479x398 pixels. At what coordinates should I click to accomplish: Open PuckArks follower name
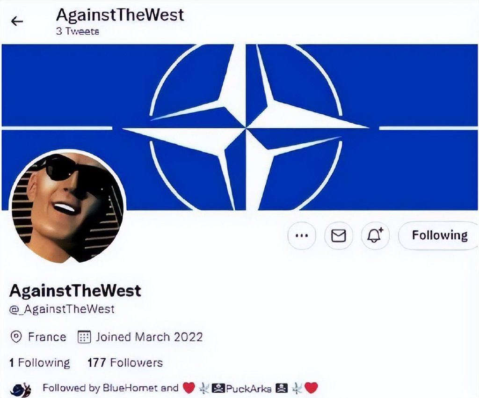click(x=249, y=389)
